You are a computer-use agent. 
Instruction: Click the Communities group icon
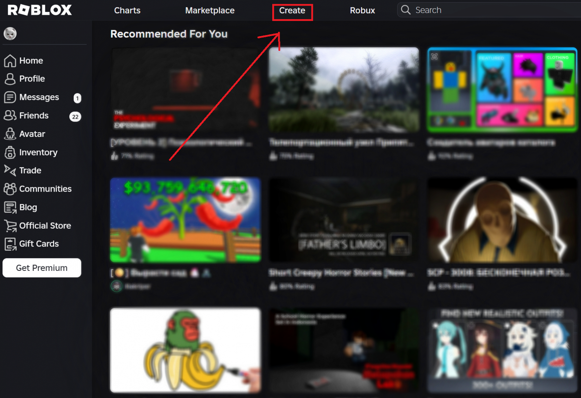coord(10,189)
